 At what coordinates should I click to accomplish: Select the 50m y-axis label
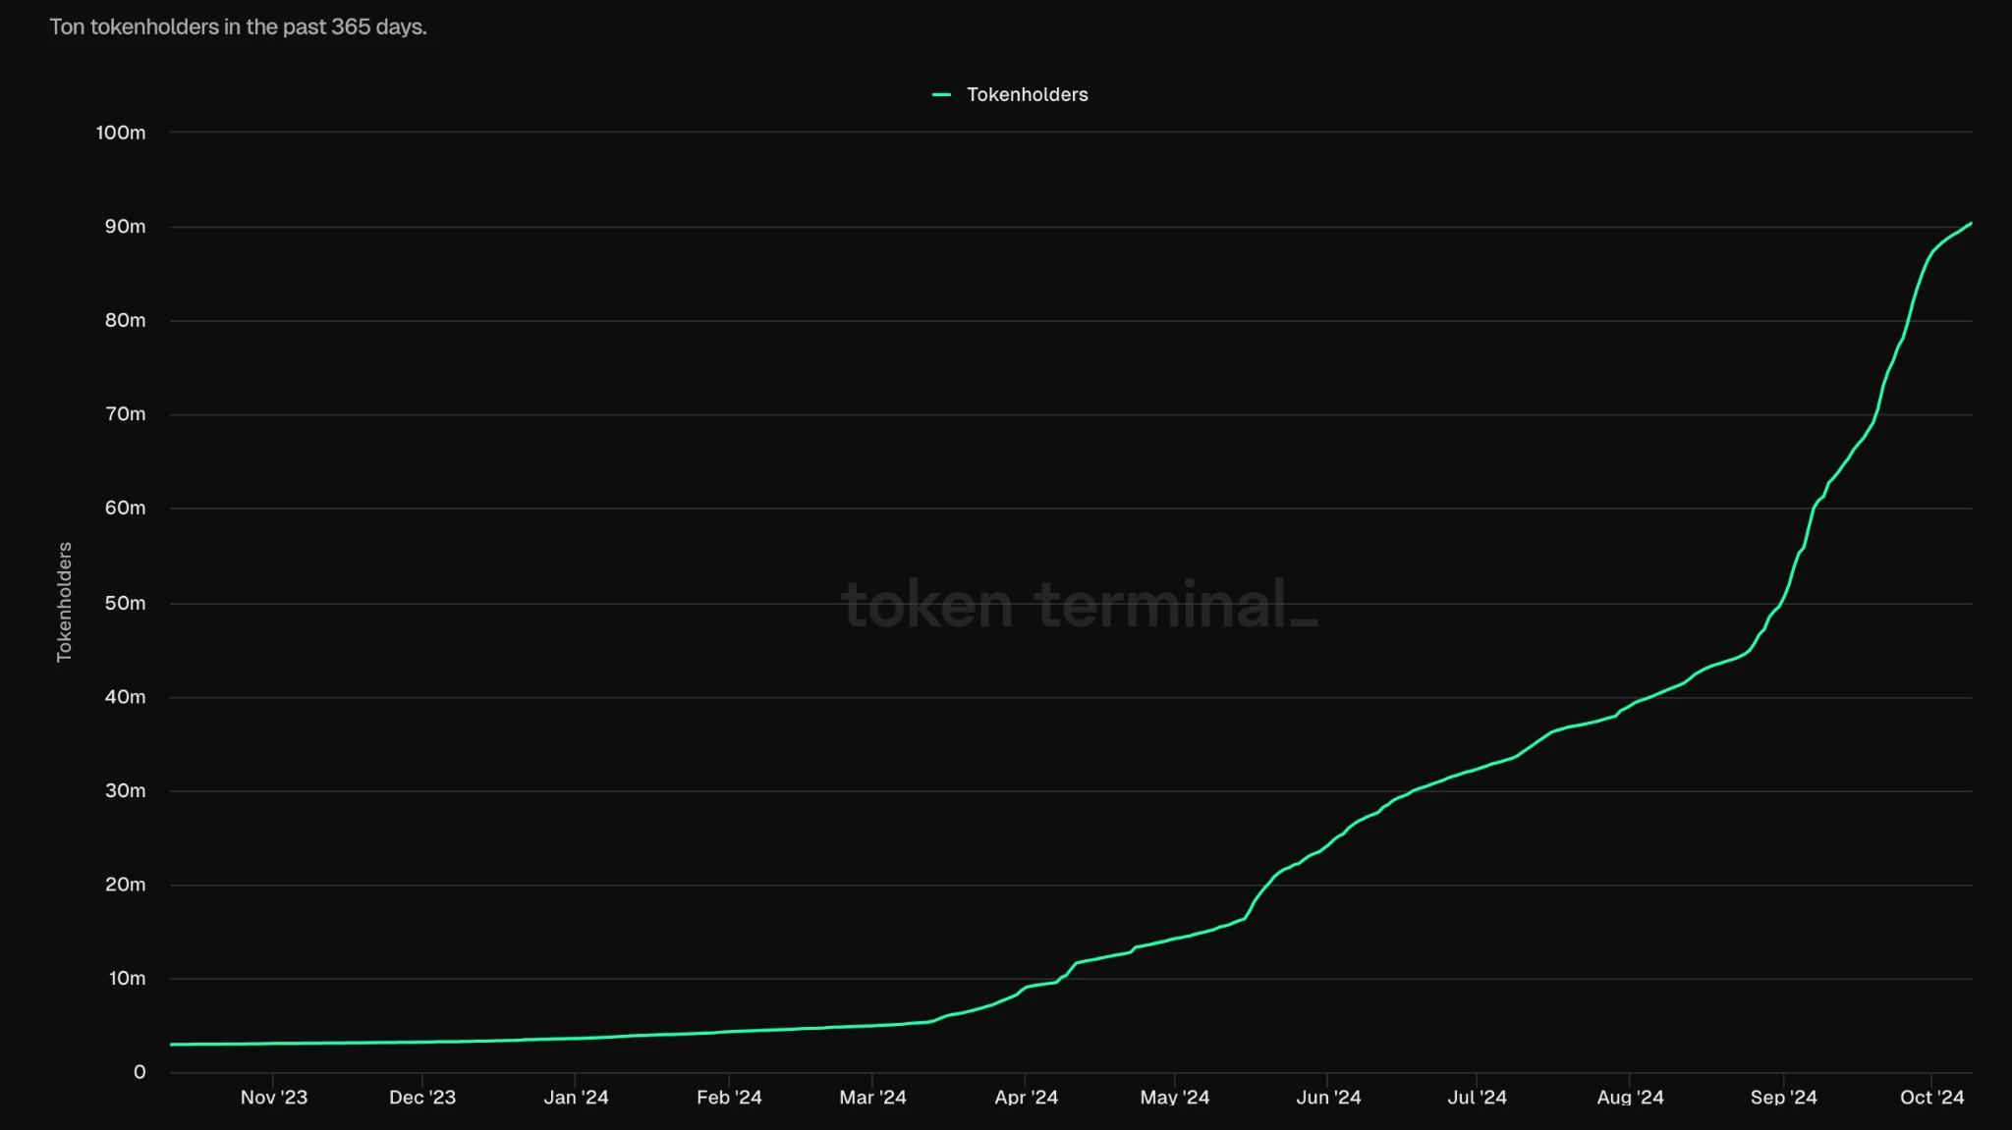(125, 603)
